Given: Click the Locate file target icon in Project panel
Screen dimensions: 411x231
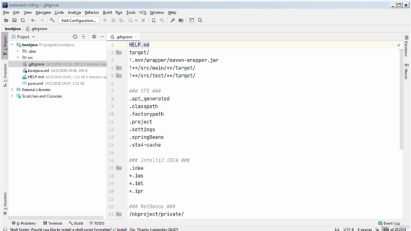Looking at the screenshot, I should pos(75,37).
